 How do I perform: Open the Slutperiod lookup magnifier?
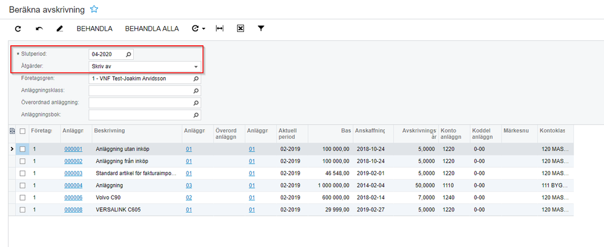point(128,54)
